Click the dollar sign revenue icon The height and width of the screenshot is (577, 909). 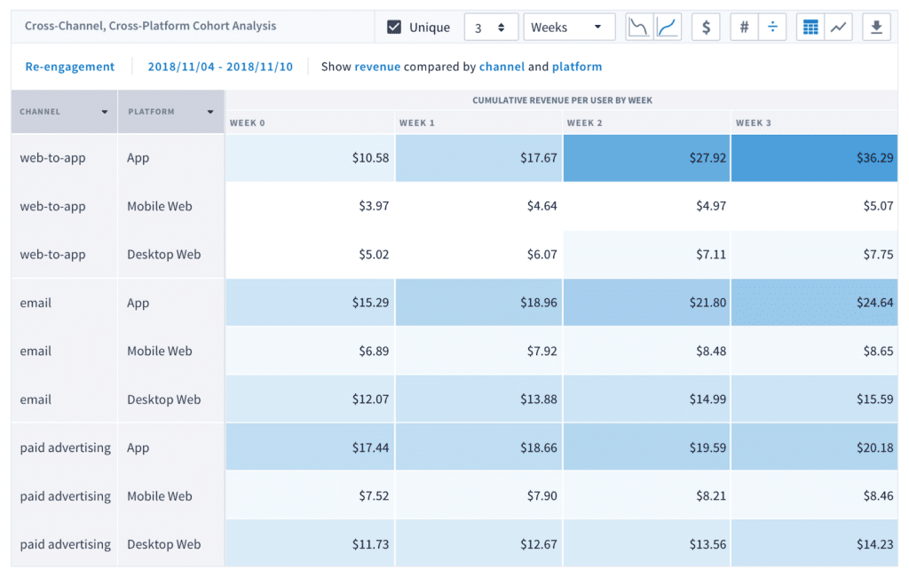tap(706, 28)
